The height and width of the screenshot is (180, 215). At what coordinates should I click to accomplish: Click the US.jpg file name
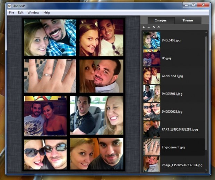coord(166,58)
